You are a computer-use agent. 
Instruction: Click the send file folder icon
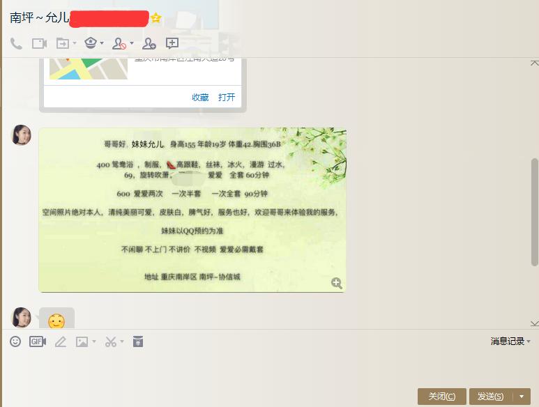[63, 44]
